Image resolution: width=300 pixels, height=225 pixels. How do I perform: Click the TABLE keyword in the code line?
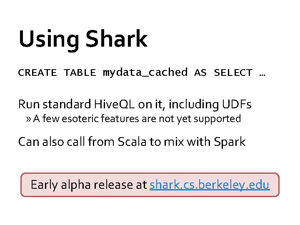(79, 73)
